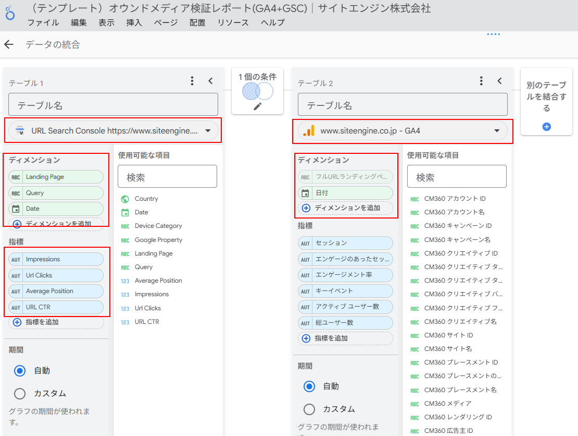
Task: Open the リソース menu
Action: tap(233, 22)
